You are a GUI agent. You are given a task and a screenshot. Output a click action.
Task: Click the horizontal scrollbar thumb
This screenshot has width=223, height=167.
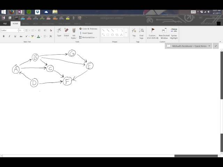tap(196, 156)
